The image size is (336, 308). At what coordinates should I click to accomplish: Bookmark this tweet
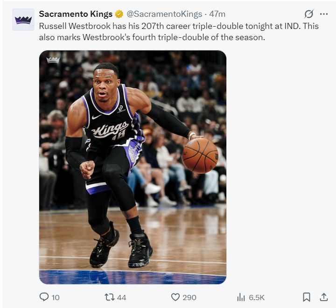[x=307, y=297]
